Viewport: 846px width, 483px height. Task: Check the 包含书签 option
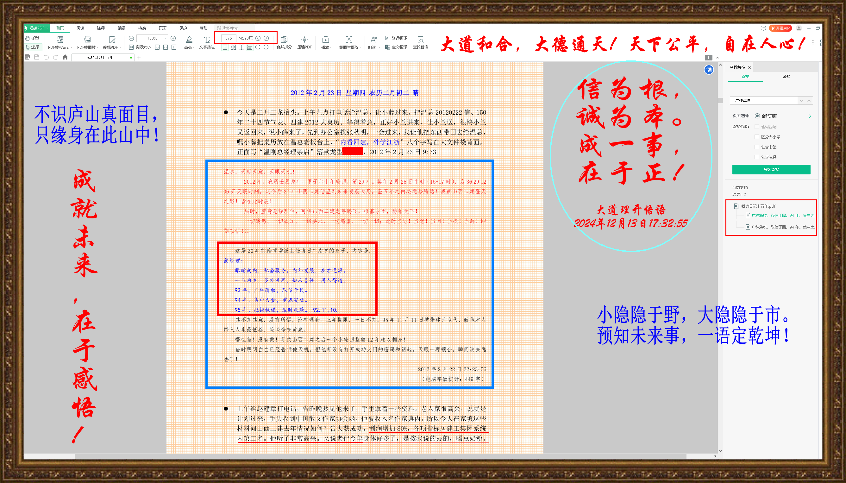(x=756, y=147)
